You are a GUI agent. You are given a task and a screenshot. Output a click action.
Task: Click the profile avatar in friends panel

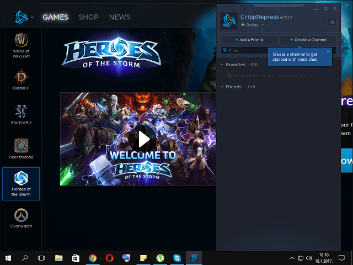coord(229,21)
